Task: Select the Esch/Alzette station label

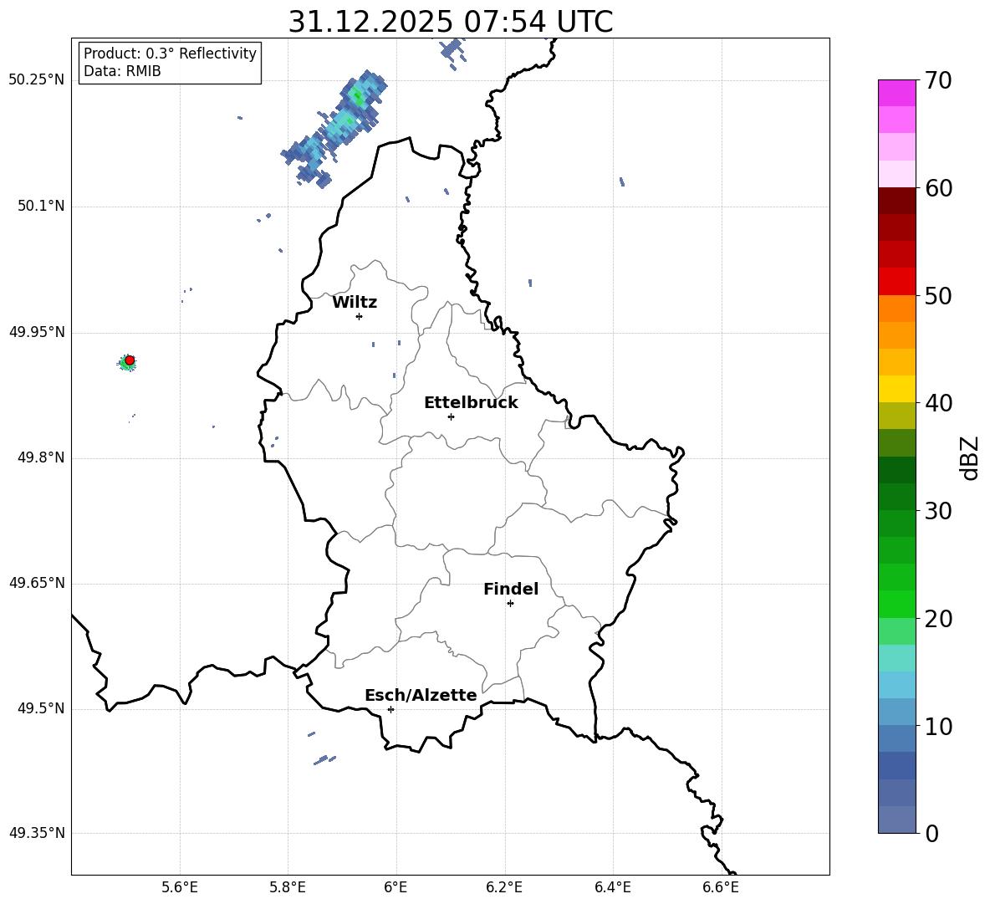Action: [x=421, y=695]
